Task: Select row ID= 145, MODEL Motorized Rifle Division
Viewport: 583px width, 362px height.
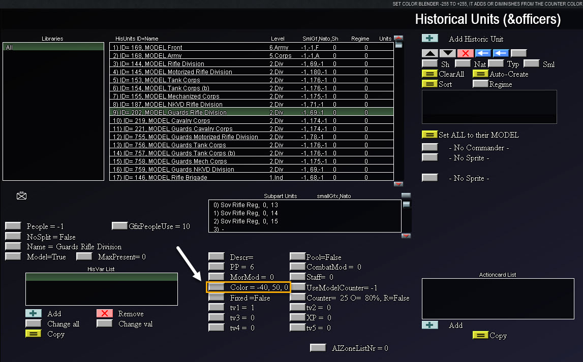Action: point(251,72)
